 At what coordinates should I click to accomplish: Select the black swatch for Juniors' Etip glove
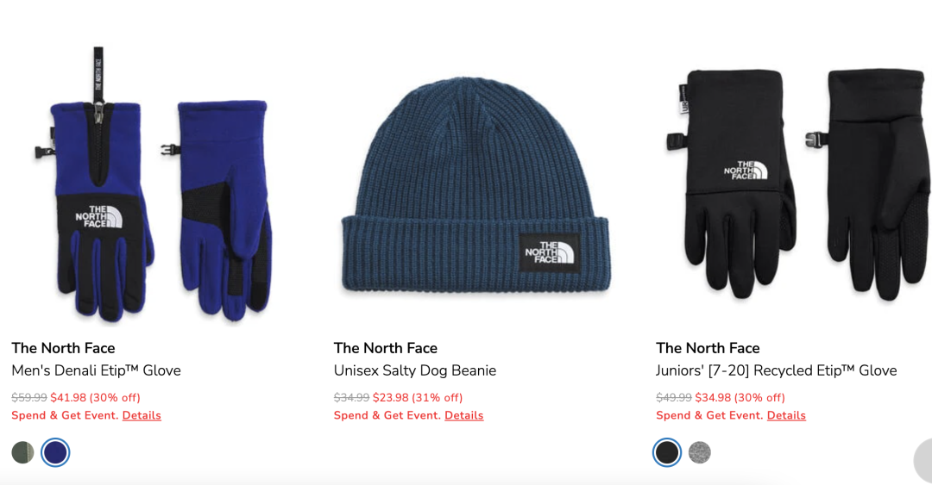click(x=667, y=452)
